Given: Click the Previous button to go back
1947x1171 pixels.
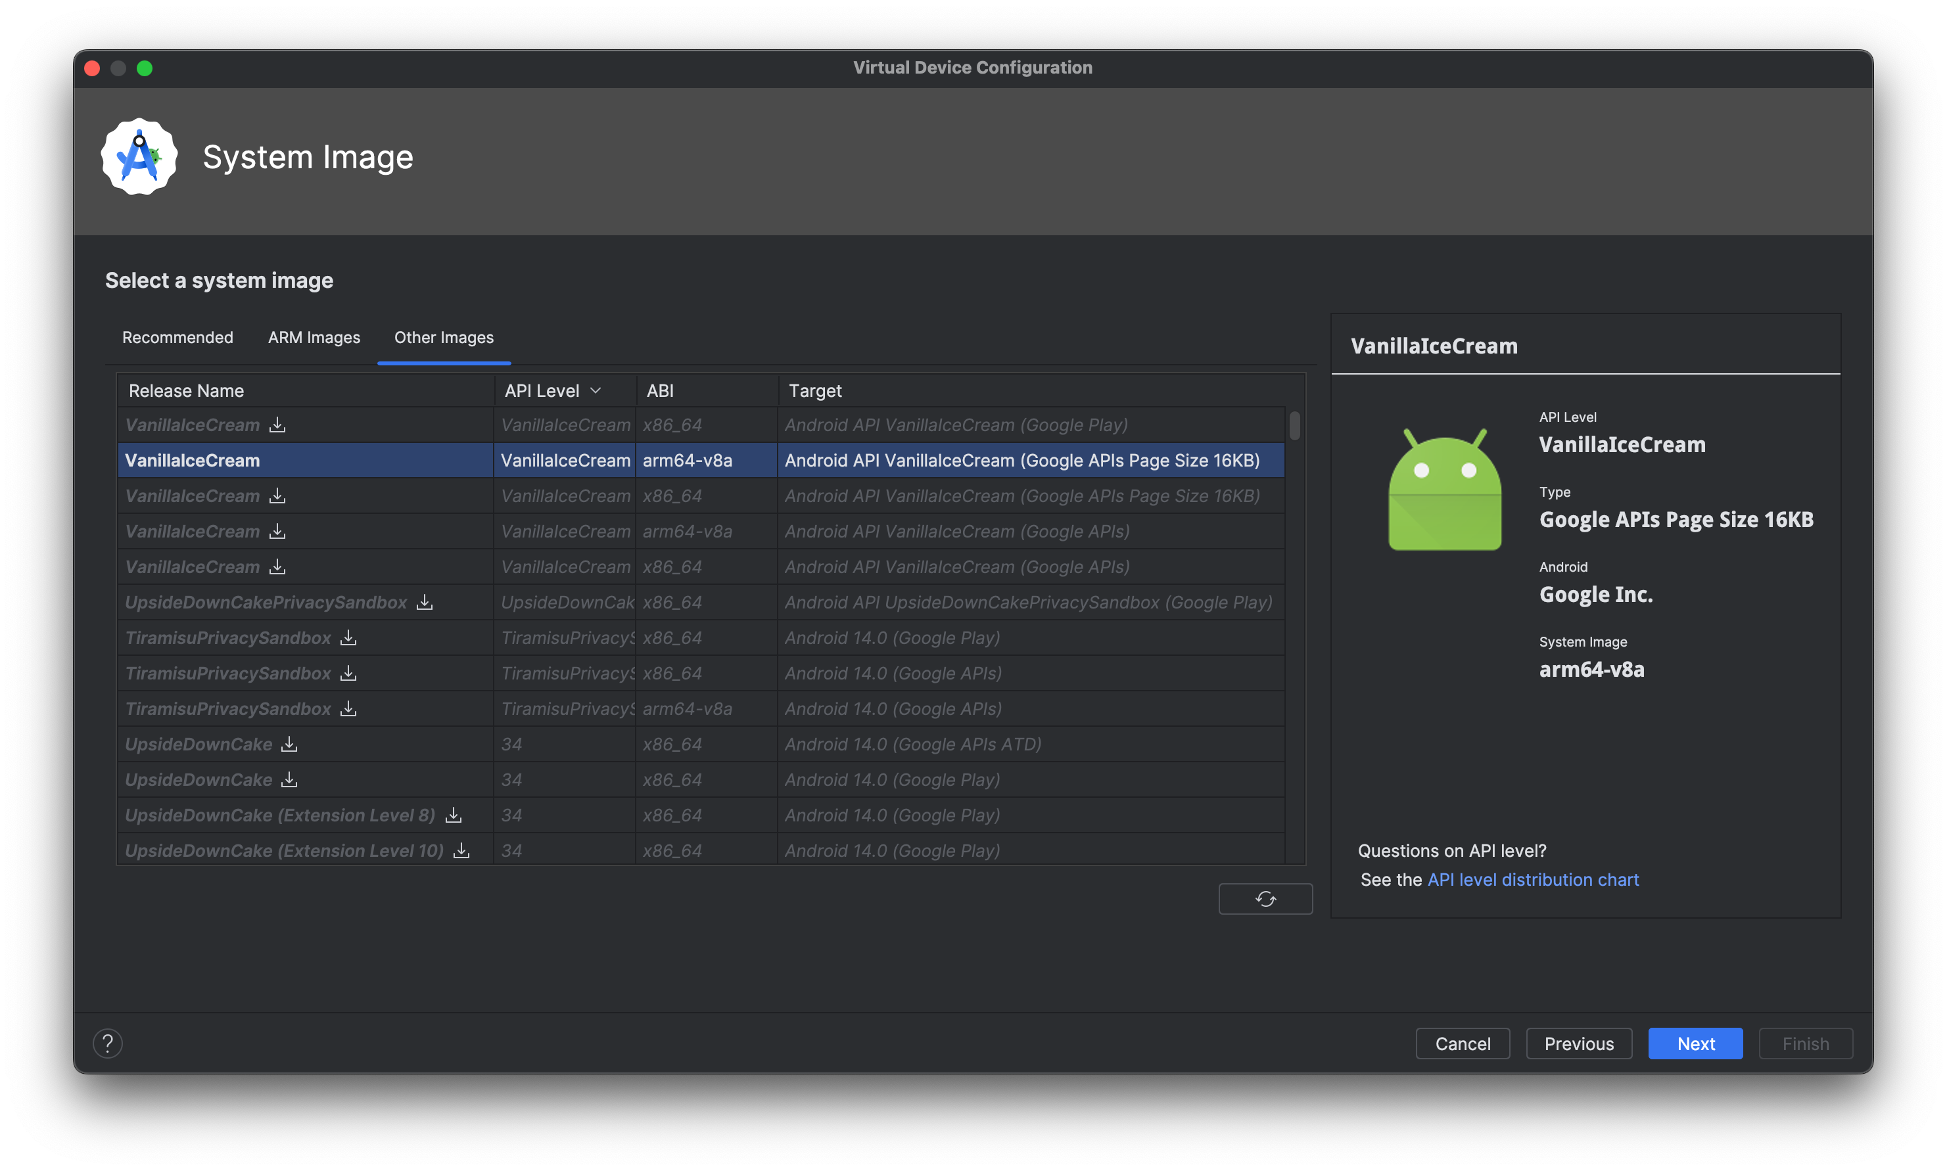Looking at the screenshot, I should click(x=1578, y=1043).
